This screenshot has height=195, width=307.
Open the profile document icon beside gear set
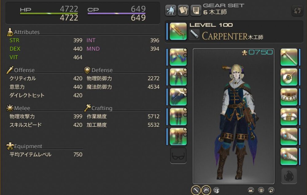(x=196, y=10)
